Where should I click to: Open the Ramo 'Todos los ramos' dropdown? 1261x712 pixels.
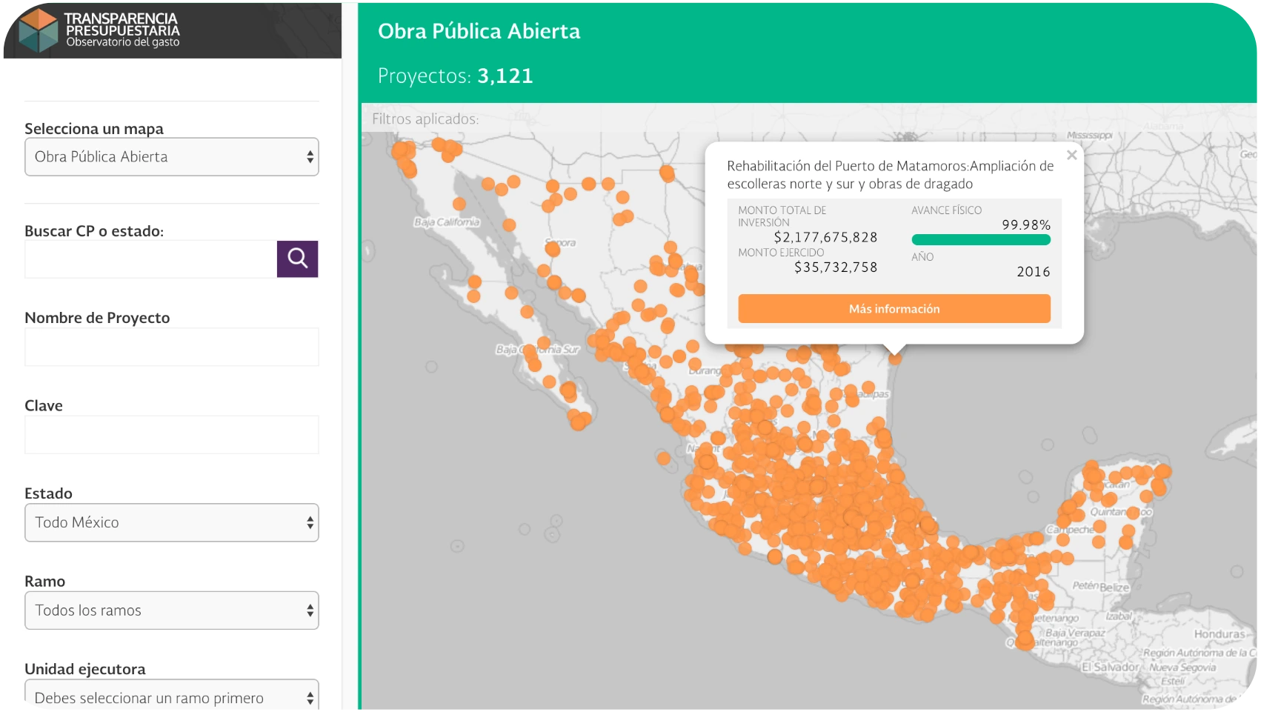click(x=172, y=610)
